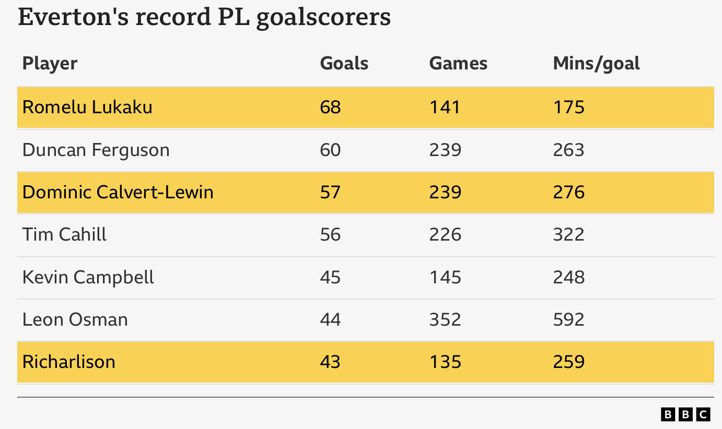722x429 pixels.
Task: Click Leon Osman's 352 games value
Action: pos(445,319)
